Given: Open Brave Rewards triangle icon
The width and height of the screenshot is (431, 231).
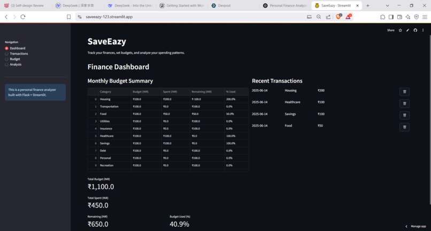Looking at the screenshot, I should [348, 17].
